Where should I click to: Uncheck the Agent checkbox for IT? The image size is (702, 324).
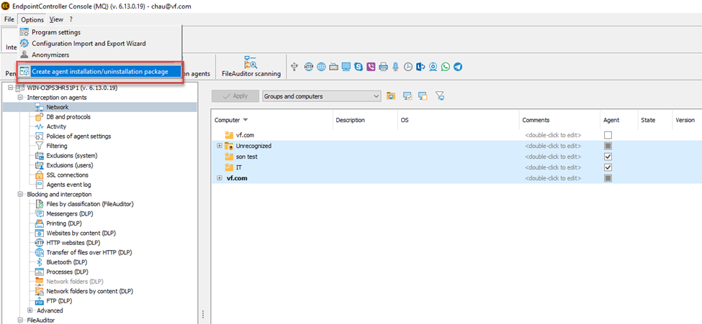pyautogui.click(x=608, y=167)
